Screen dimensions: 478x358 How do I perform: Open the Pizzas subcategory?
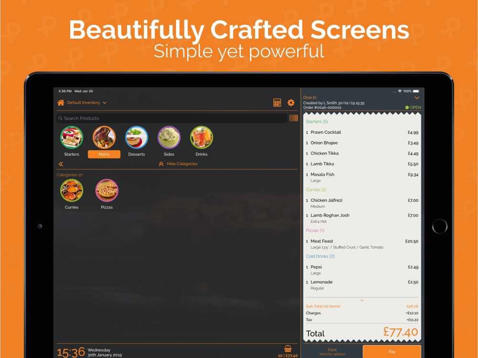pyautogui.click(x=107, y=194)
